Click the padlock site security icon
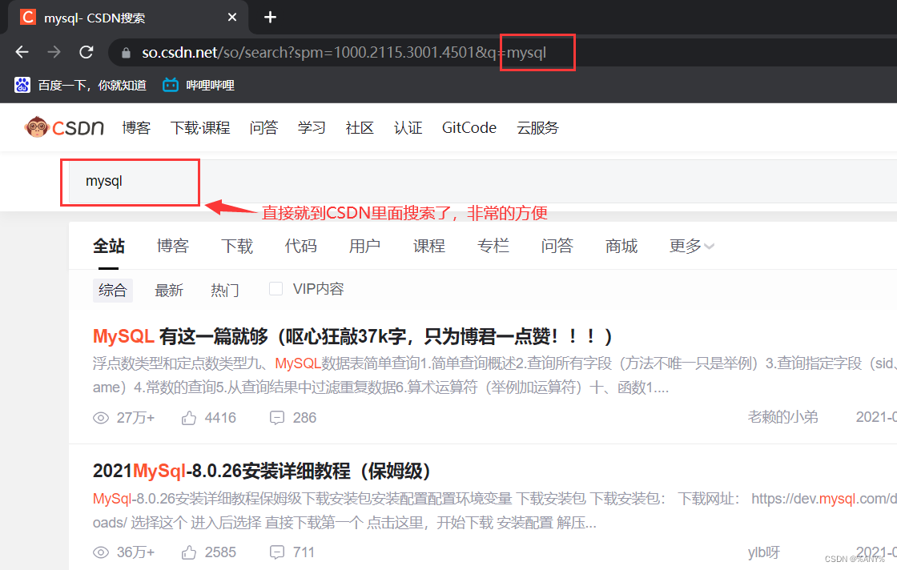The height and width of the screenshot is (570, 897). click(x=126, y=53)
